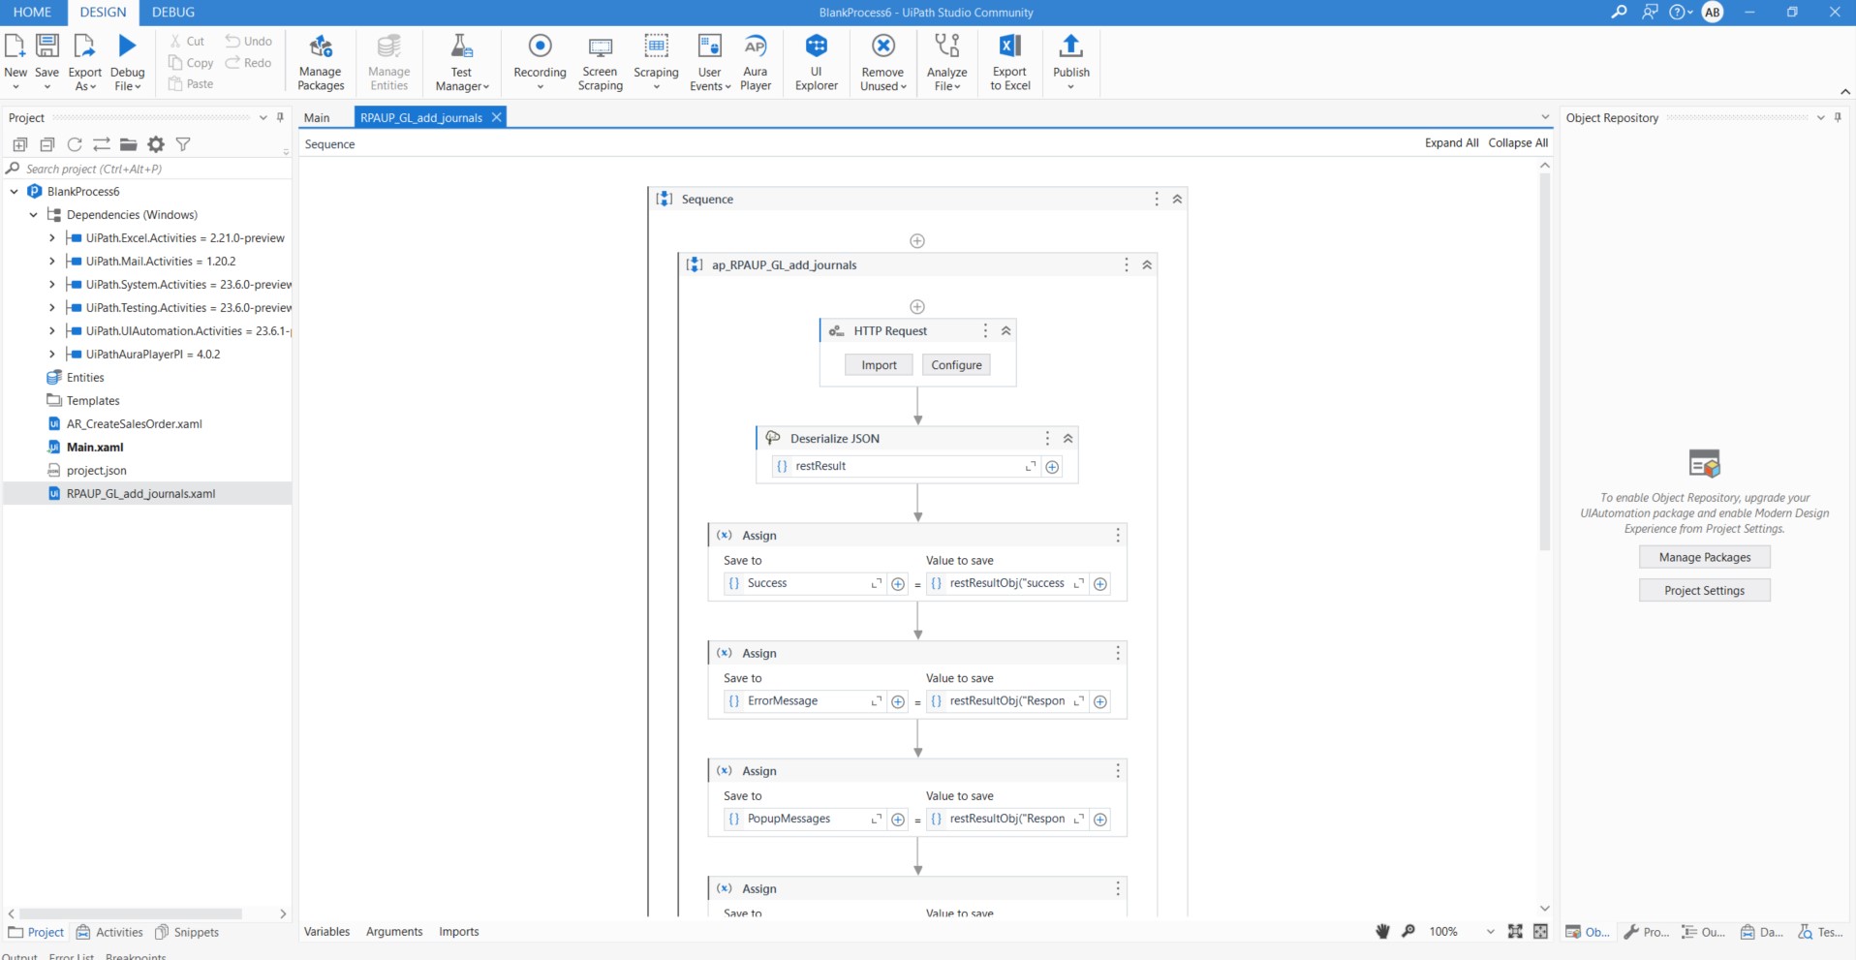The height and width of the screenshot is (960, 1856).
Task: Click the Export As icon
Action: (x=84, y=46)
